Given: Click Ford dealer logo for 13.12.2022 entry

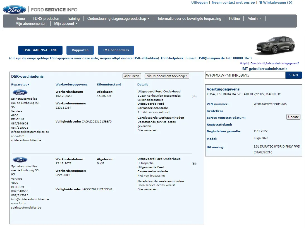Looking at the screenshot, I should 20,160.
